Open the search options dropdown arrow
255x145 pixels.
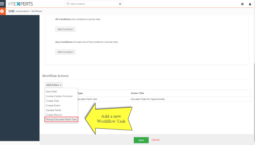tap(120, 4)
